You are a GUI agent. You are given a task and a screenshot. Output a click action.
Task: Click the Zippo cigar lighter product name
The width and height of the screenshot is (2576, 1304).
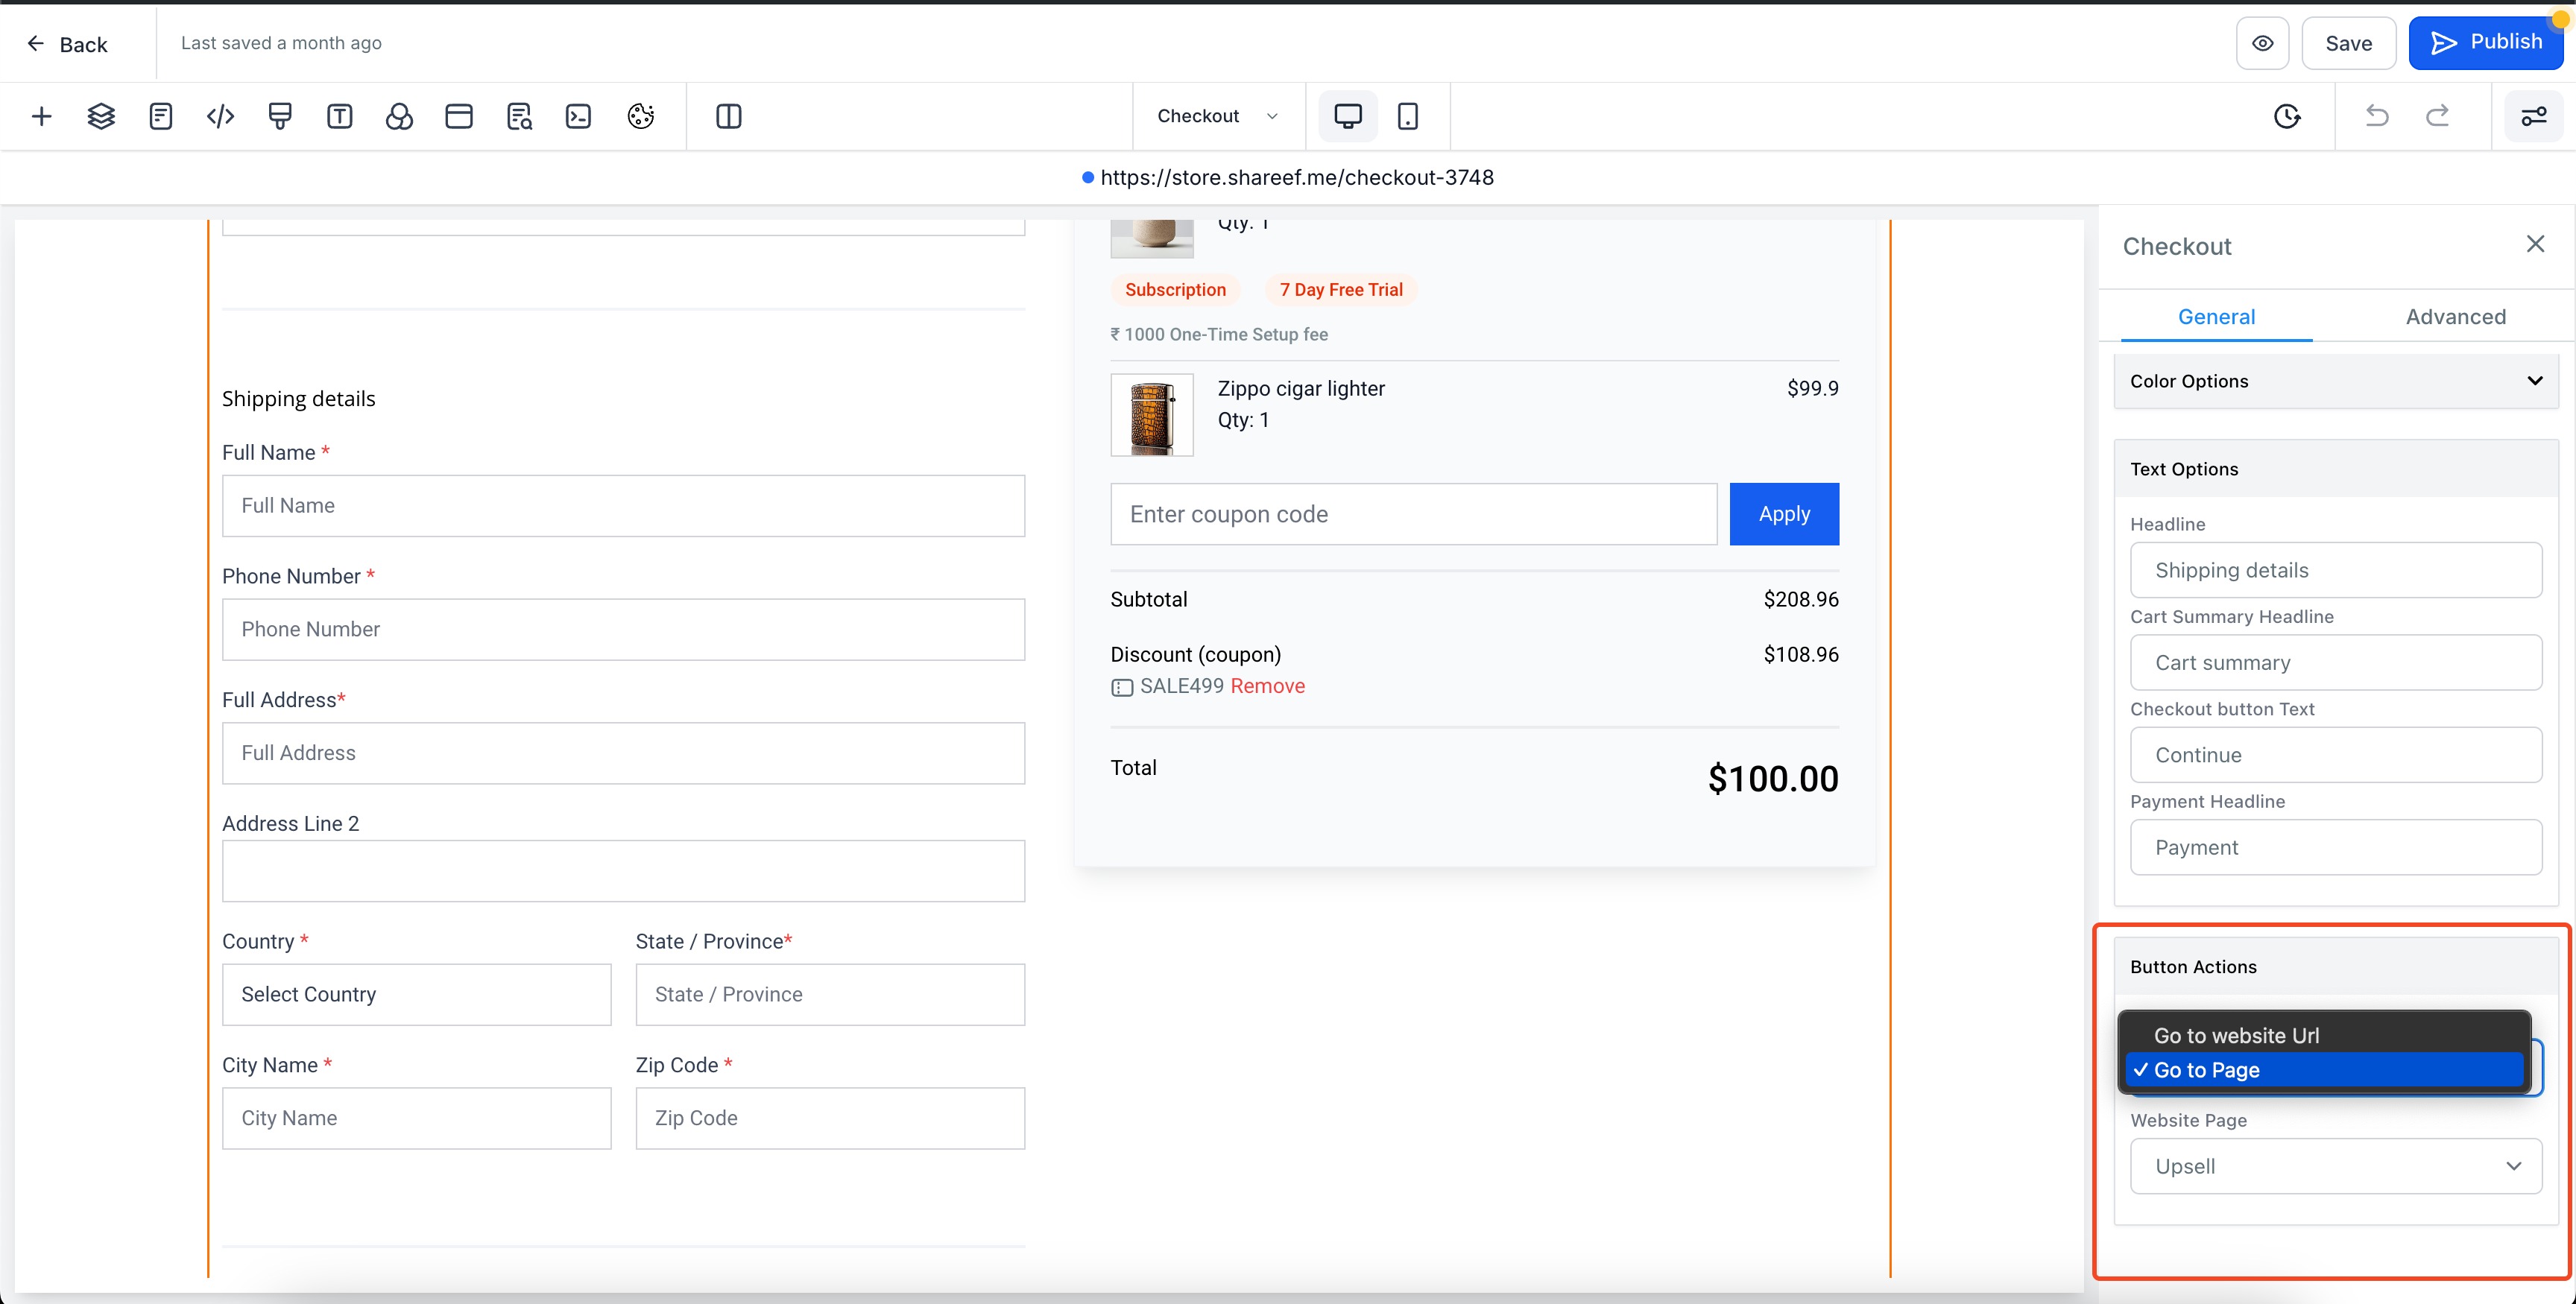(1301, 388)
